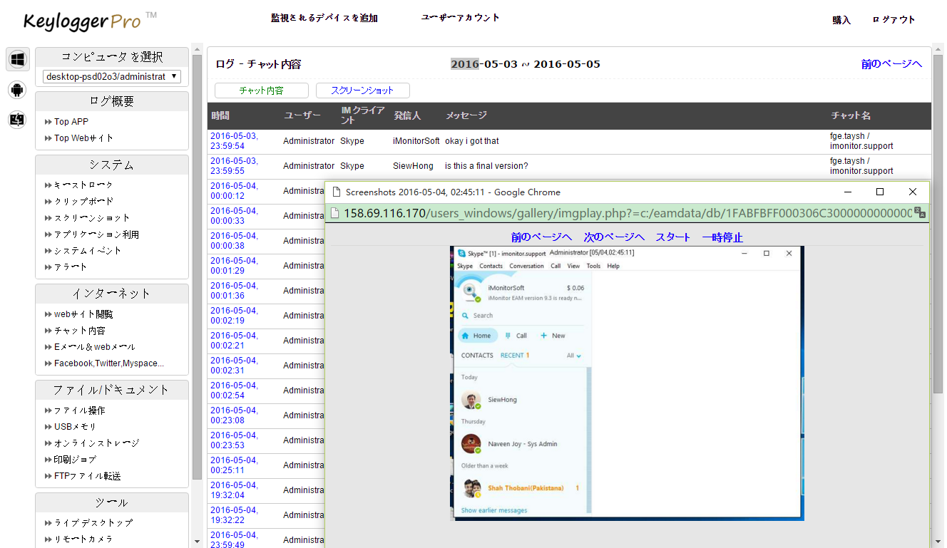This screenshot has width=947, height=548.
Task: Click 次のページへ in the screenshot popup
Action: click(614, 237)
